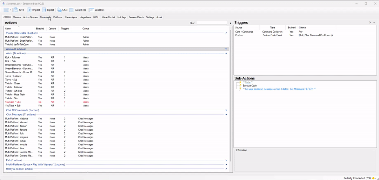The image size is (379, 180).
Task: Sort actions by the Triggers column header
Action: (x=65, y=28)
